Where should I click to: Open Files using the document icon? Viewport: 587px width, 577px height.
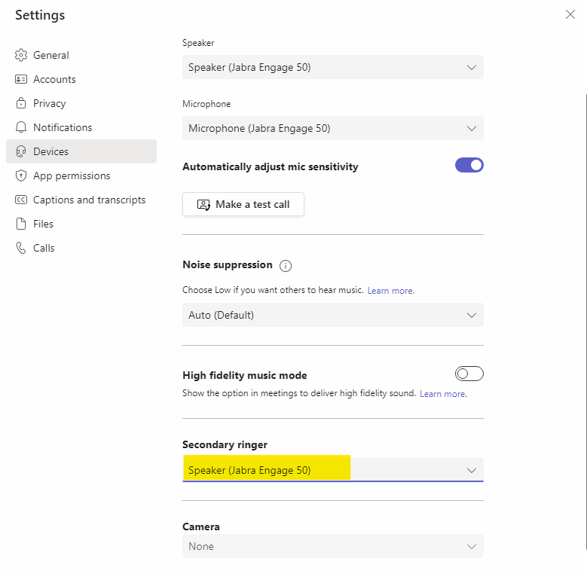click(x=21, y=224)
